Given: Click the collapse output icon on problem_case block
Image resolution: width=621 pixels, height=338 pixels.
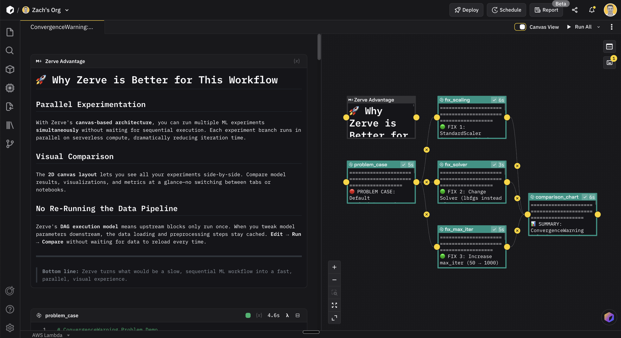Looking at the screenshot, I should click(x=298, y=315).
